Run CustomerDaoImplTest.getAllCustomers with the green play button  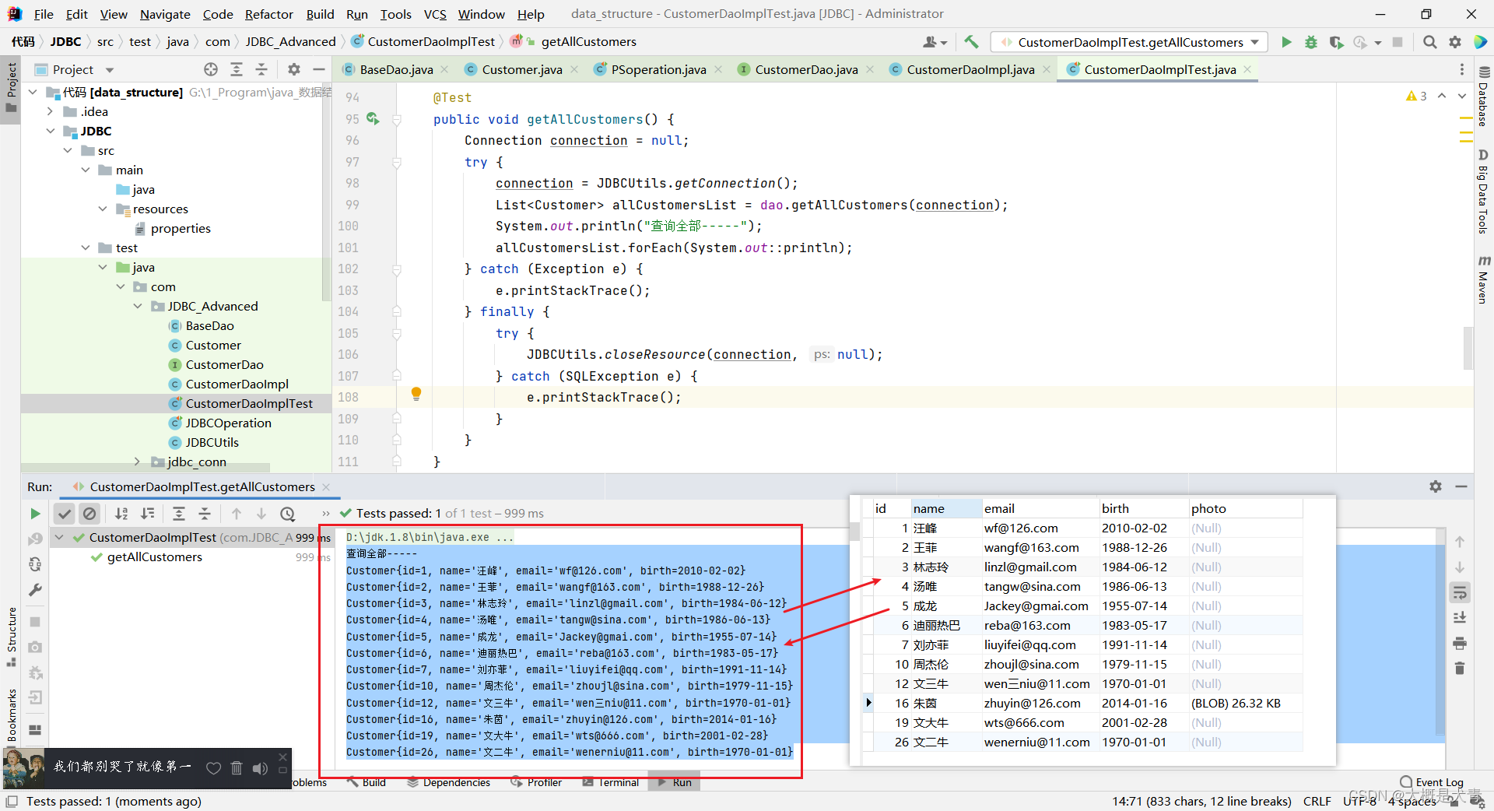pyautogui.click(x=1286, y=42)
